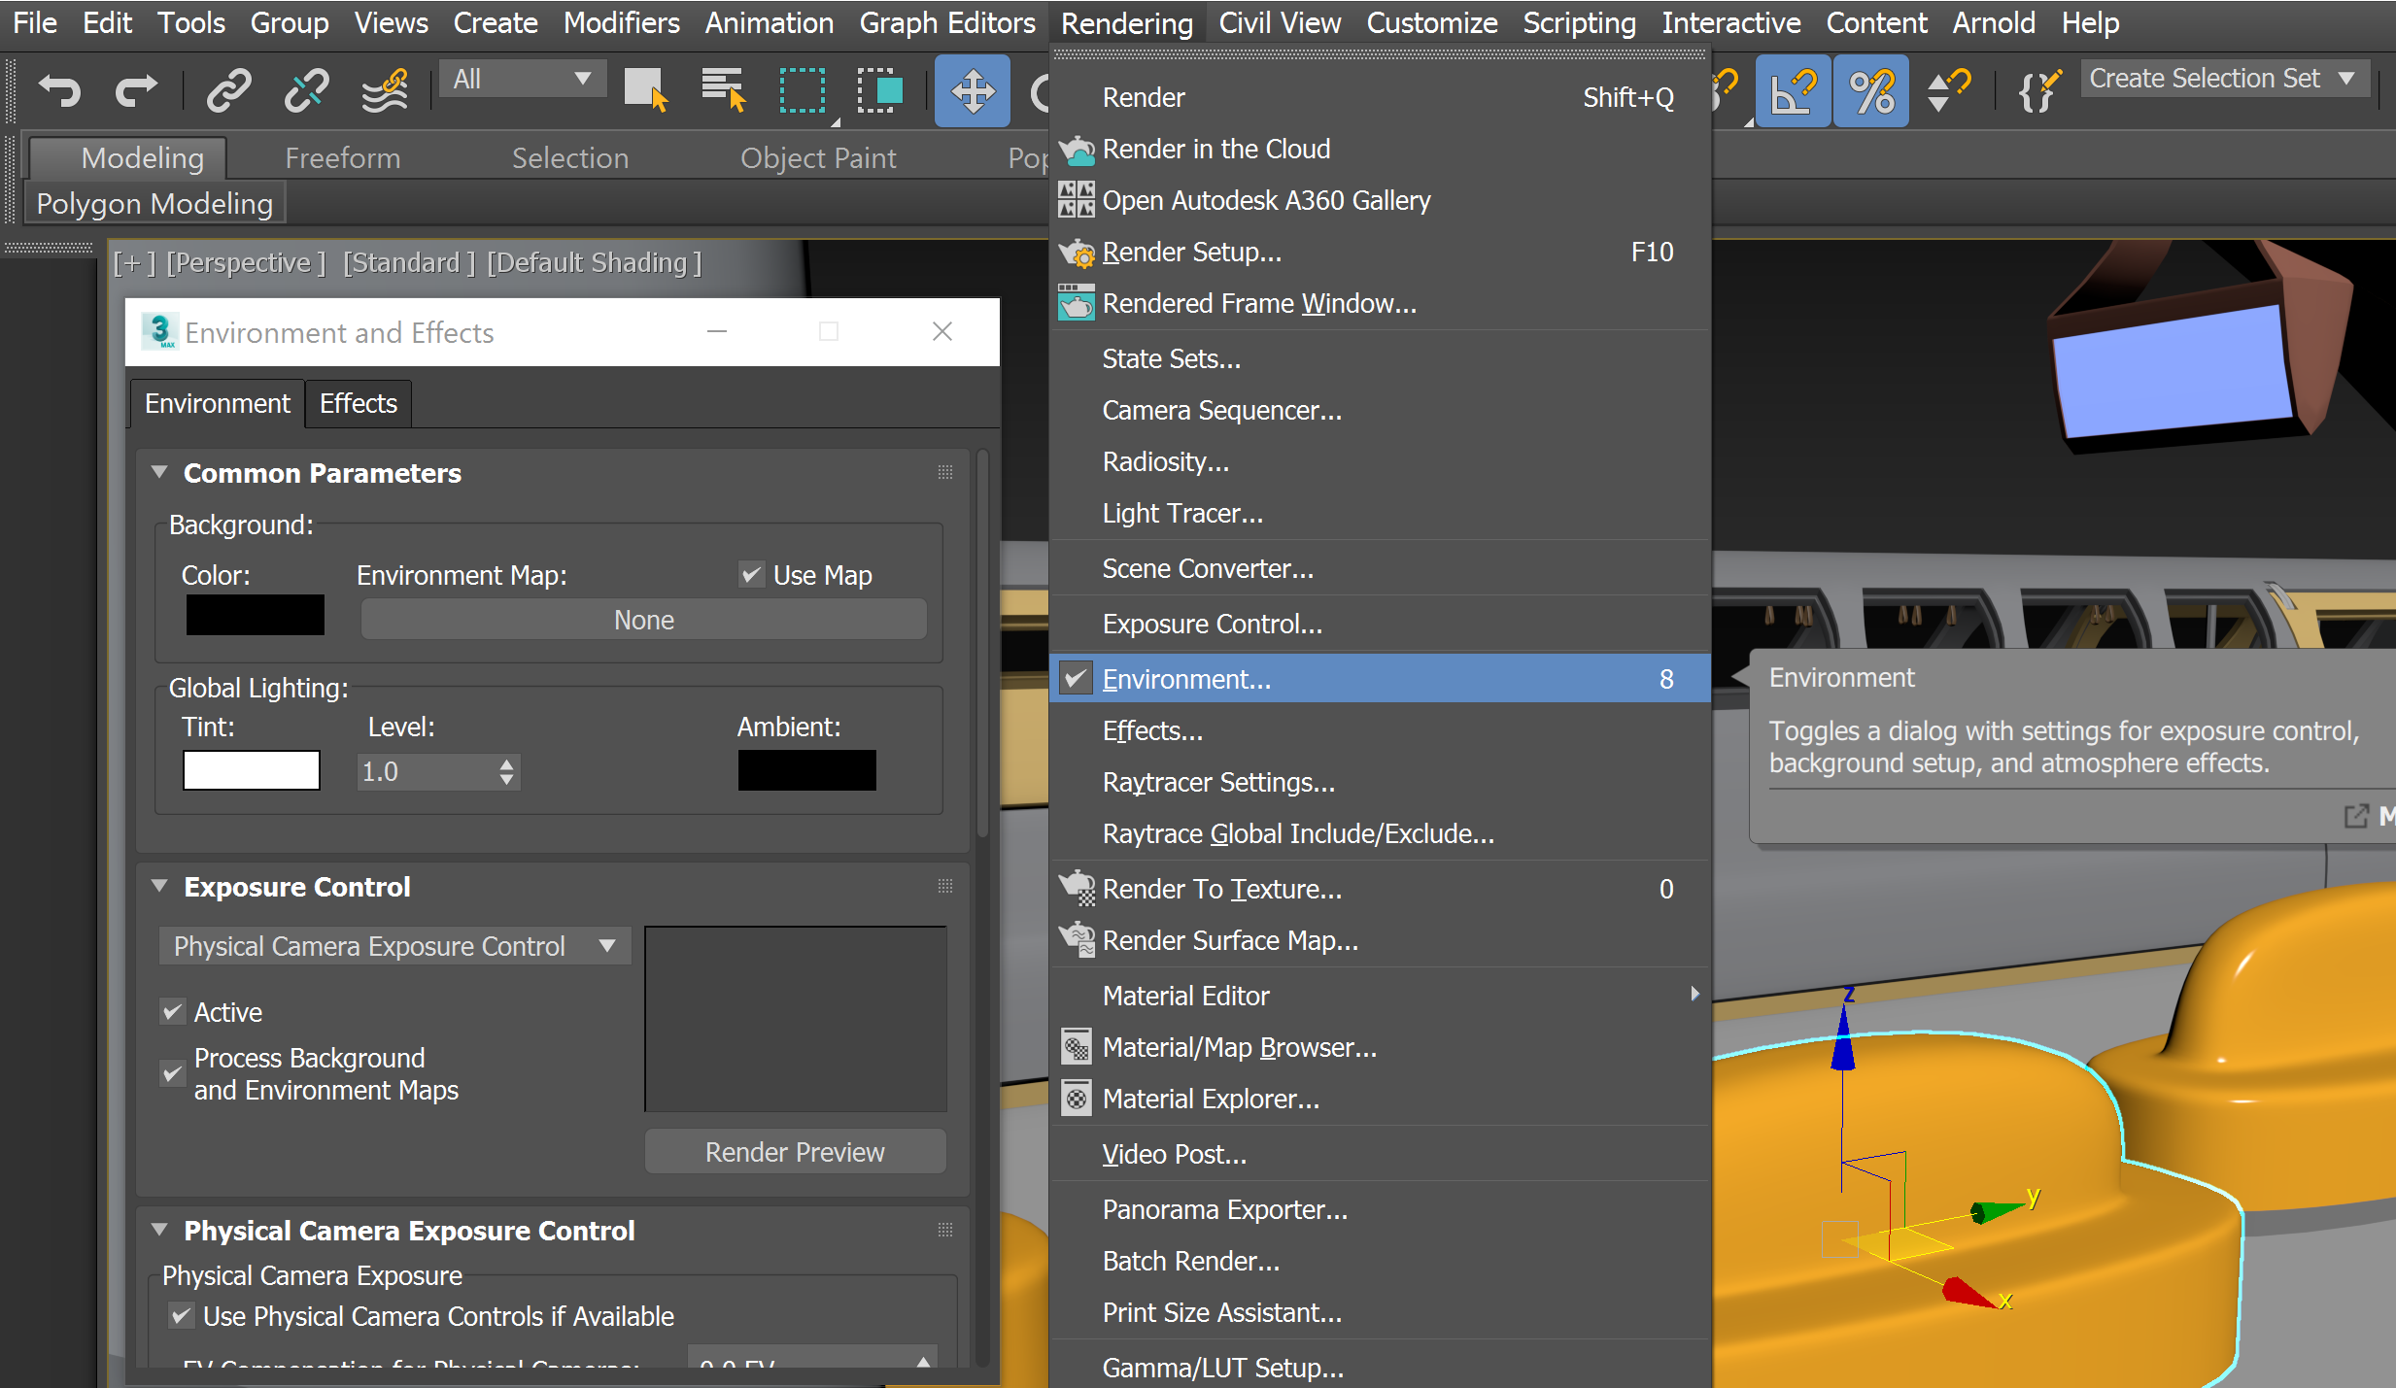Expand the Exposure Control section

coord(160,888)
